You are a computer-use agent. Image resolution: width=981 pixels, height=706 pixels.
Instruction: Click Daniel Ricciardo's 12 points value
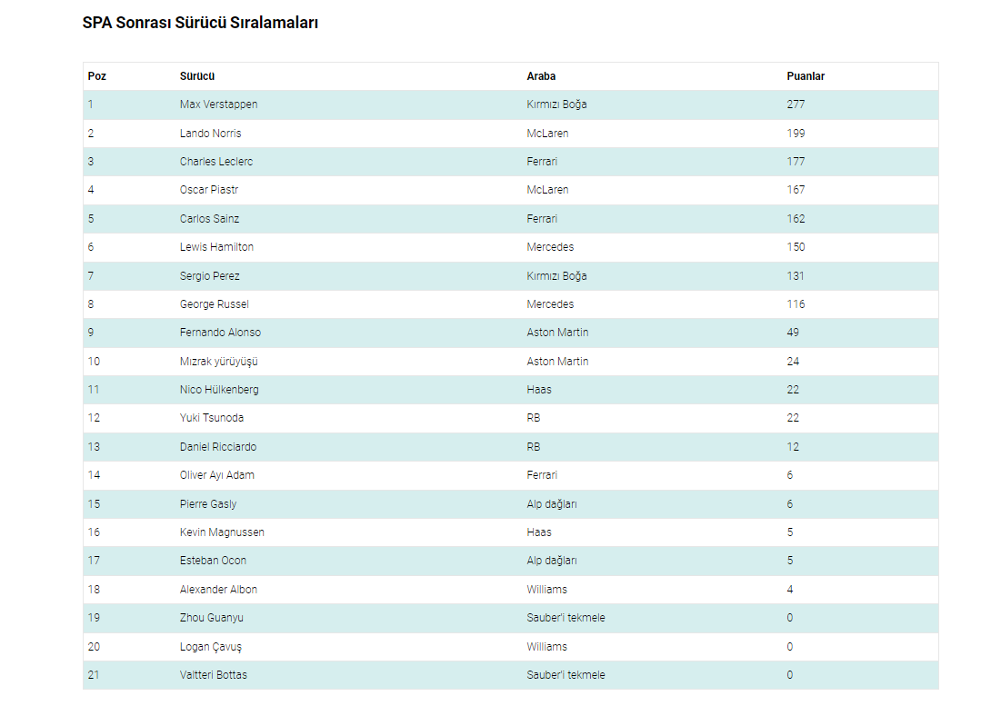(x=793, y=447)
